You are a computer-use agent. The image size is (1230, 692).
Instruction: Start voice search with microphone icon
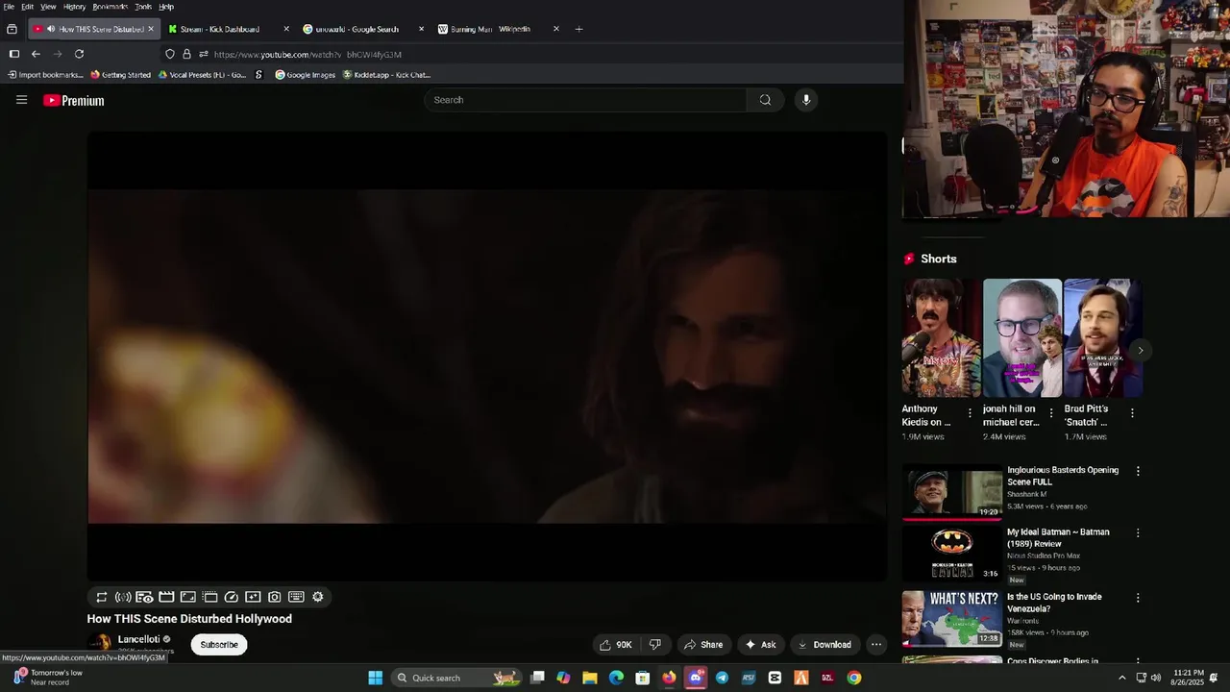pos(806,100)
